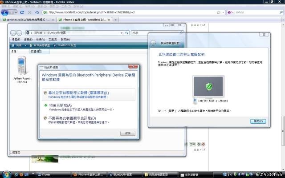Viewport: 285px width, 178px height.
Task: Click 關閉(C) button in pairing wizard
Action: pos(258,121)
